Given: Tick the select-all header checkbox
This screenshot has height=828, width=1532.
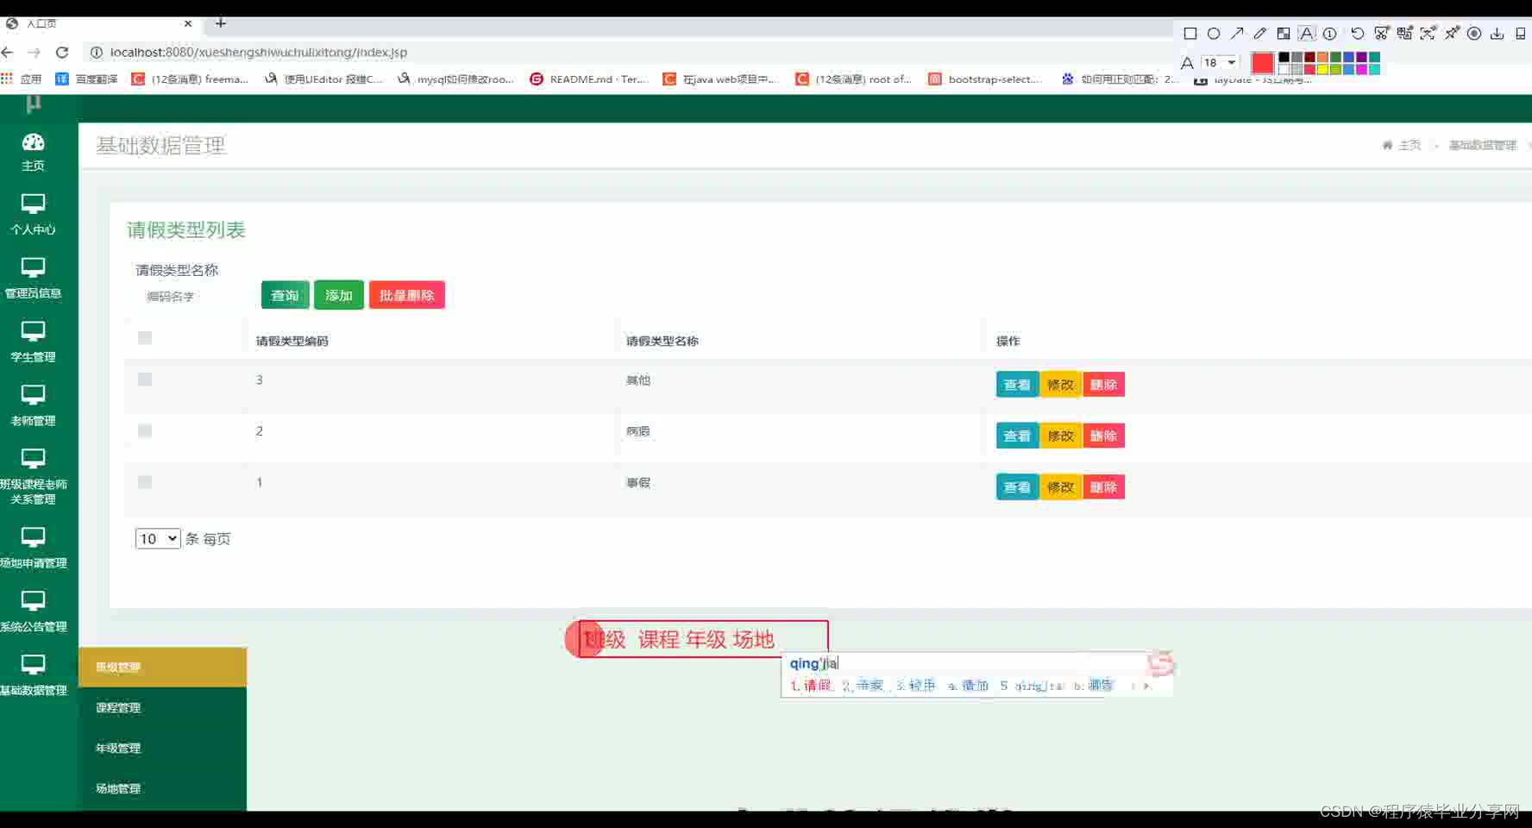Looking at the screenshot, I should click(145, 338).
